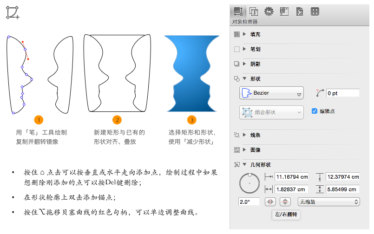This screenshot has height=234, width=374.
Task: Click the 几何形状 geometry section icon
Action: pos(236,165)
